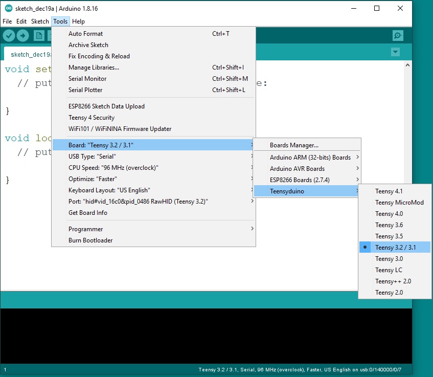Open the tab options dropdown arrow
Image resolution: width=433 pixels, height=377 pixels.
pos(395,52)
